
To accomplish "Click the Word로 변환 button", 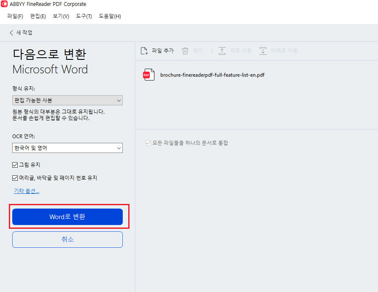I will click(67, 217).
